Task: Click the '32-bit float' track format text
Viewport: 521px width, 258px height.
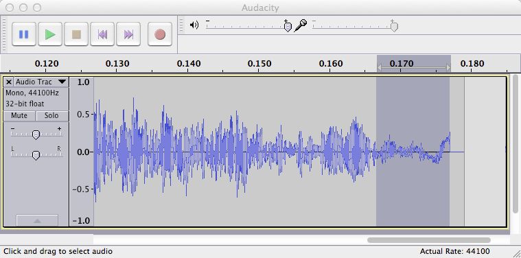Action: click(x=25, y=104)
